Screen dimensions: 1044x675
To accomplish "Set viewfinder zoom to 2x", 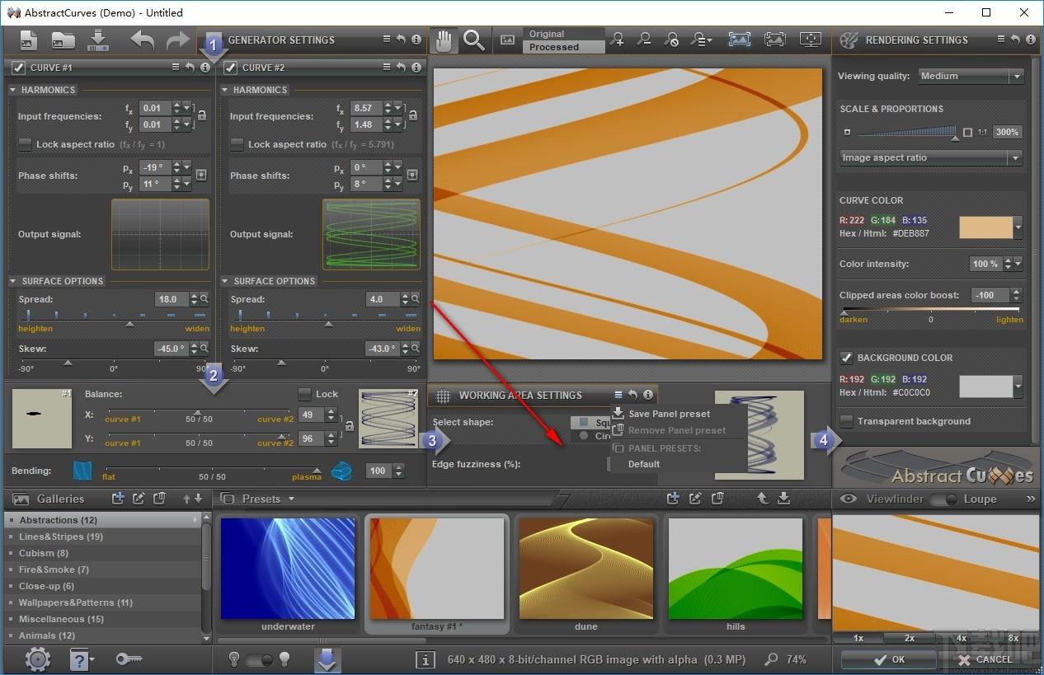I will tap(910, 638).
